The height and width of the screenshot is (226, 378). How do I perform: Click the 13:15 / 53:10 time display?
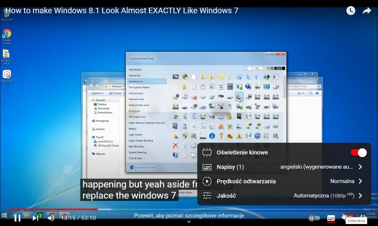click(79, 218)
